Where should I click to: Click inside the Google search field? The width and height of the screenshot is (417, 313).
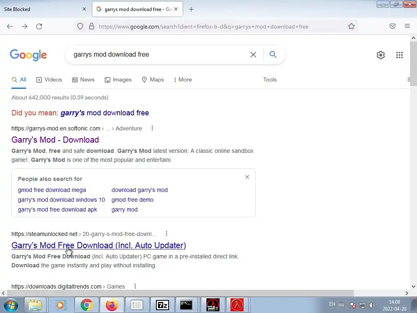[x=160, y=55]
